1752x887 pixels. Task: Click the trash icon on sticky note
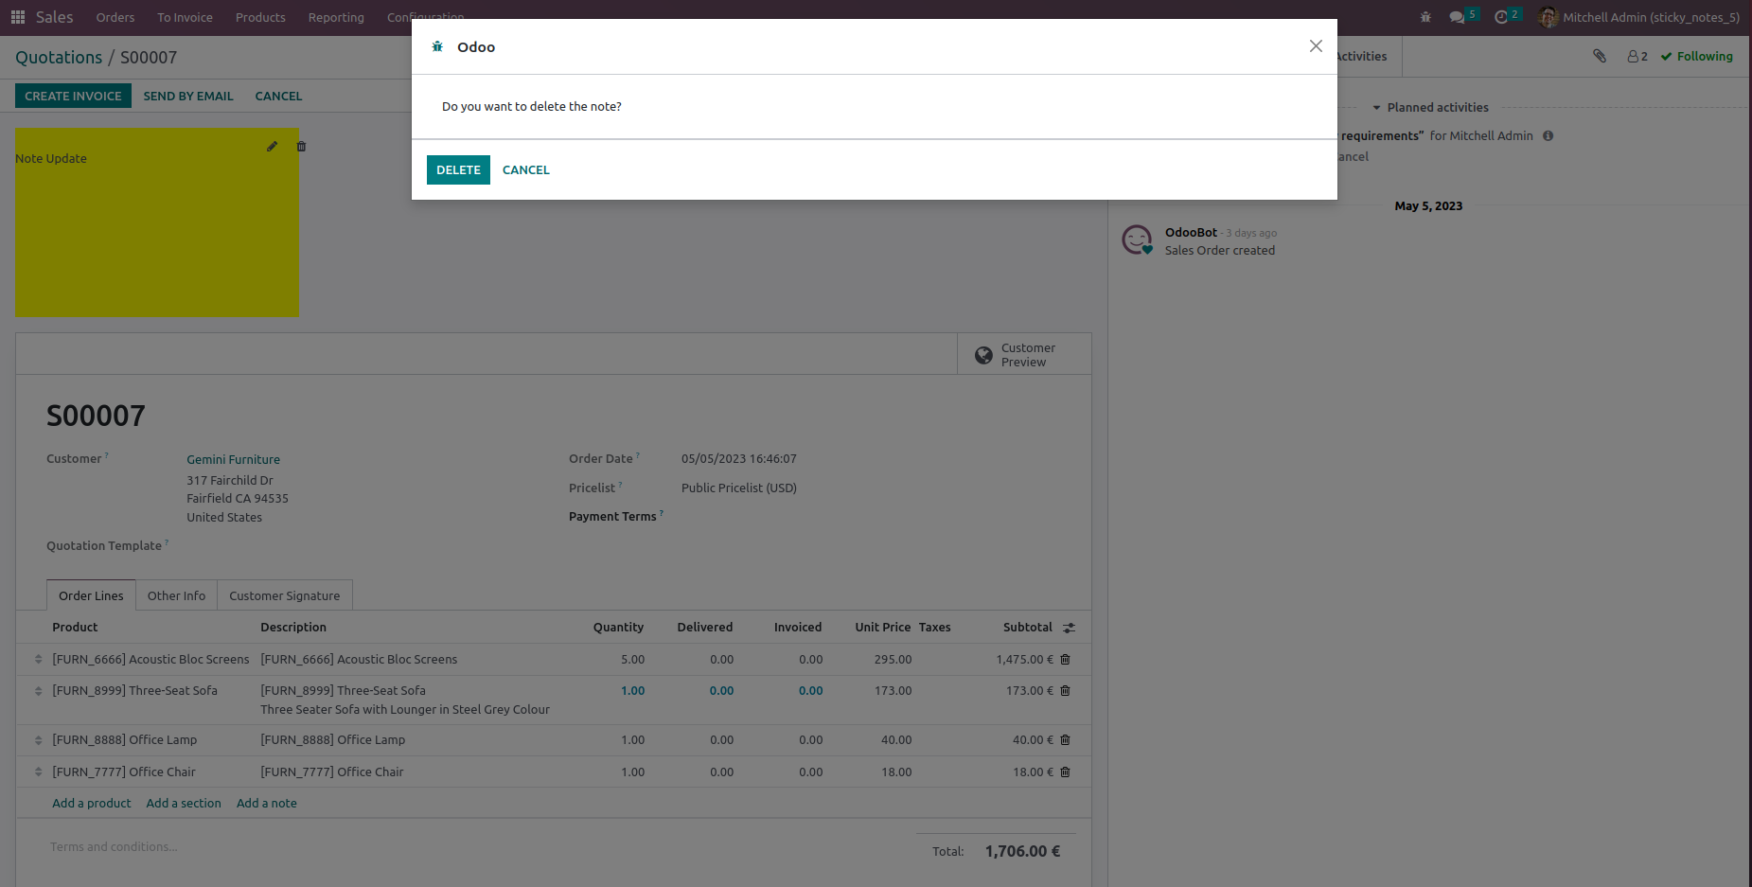[301, 147]
